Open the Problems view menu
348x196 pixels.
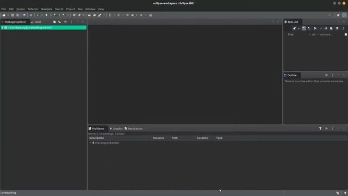[x=333, y=128]
